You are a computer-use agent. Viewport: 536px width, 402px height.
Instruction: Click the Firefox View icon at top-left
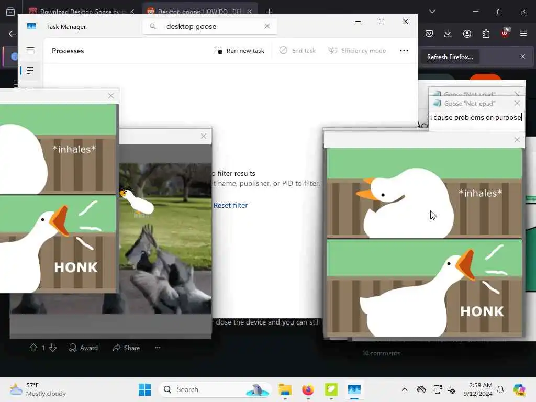[10, 12]
